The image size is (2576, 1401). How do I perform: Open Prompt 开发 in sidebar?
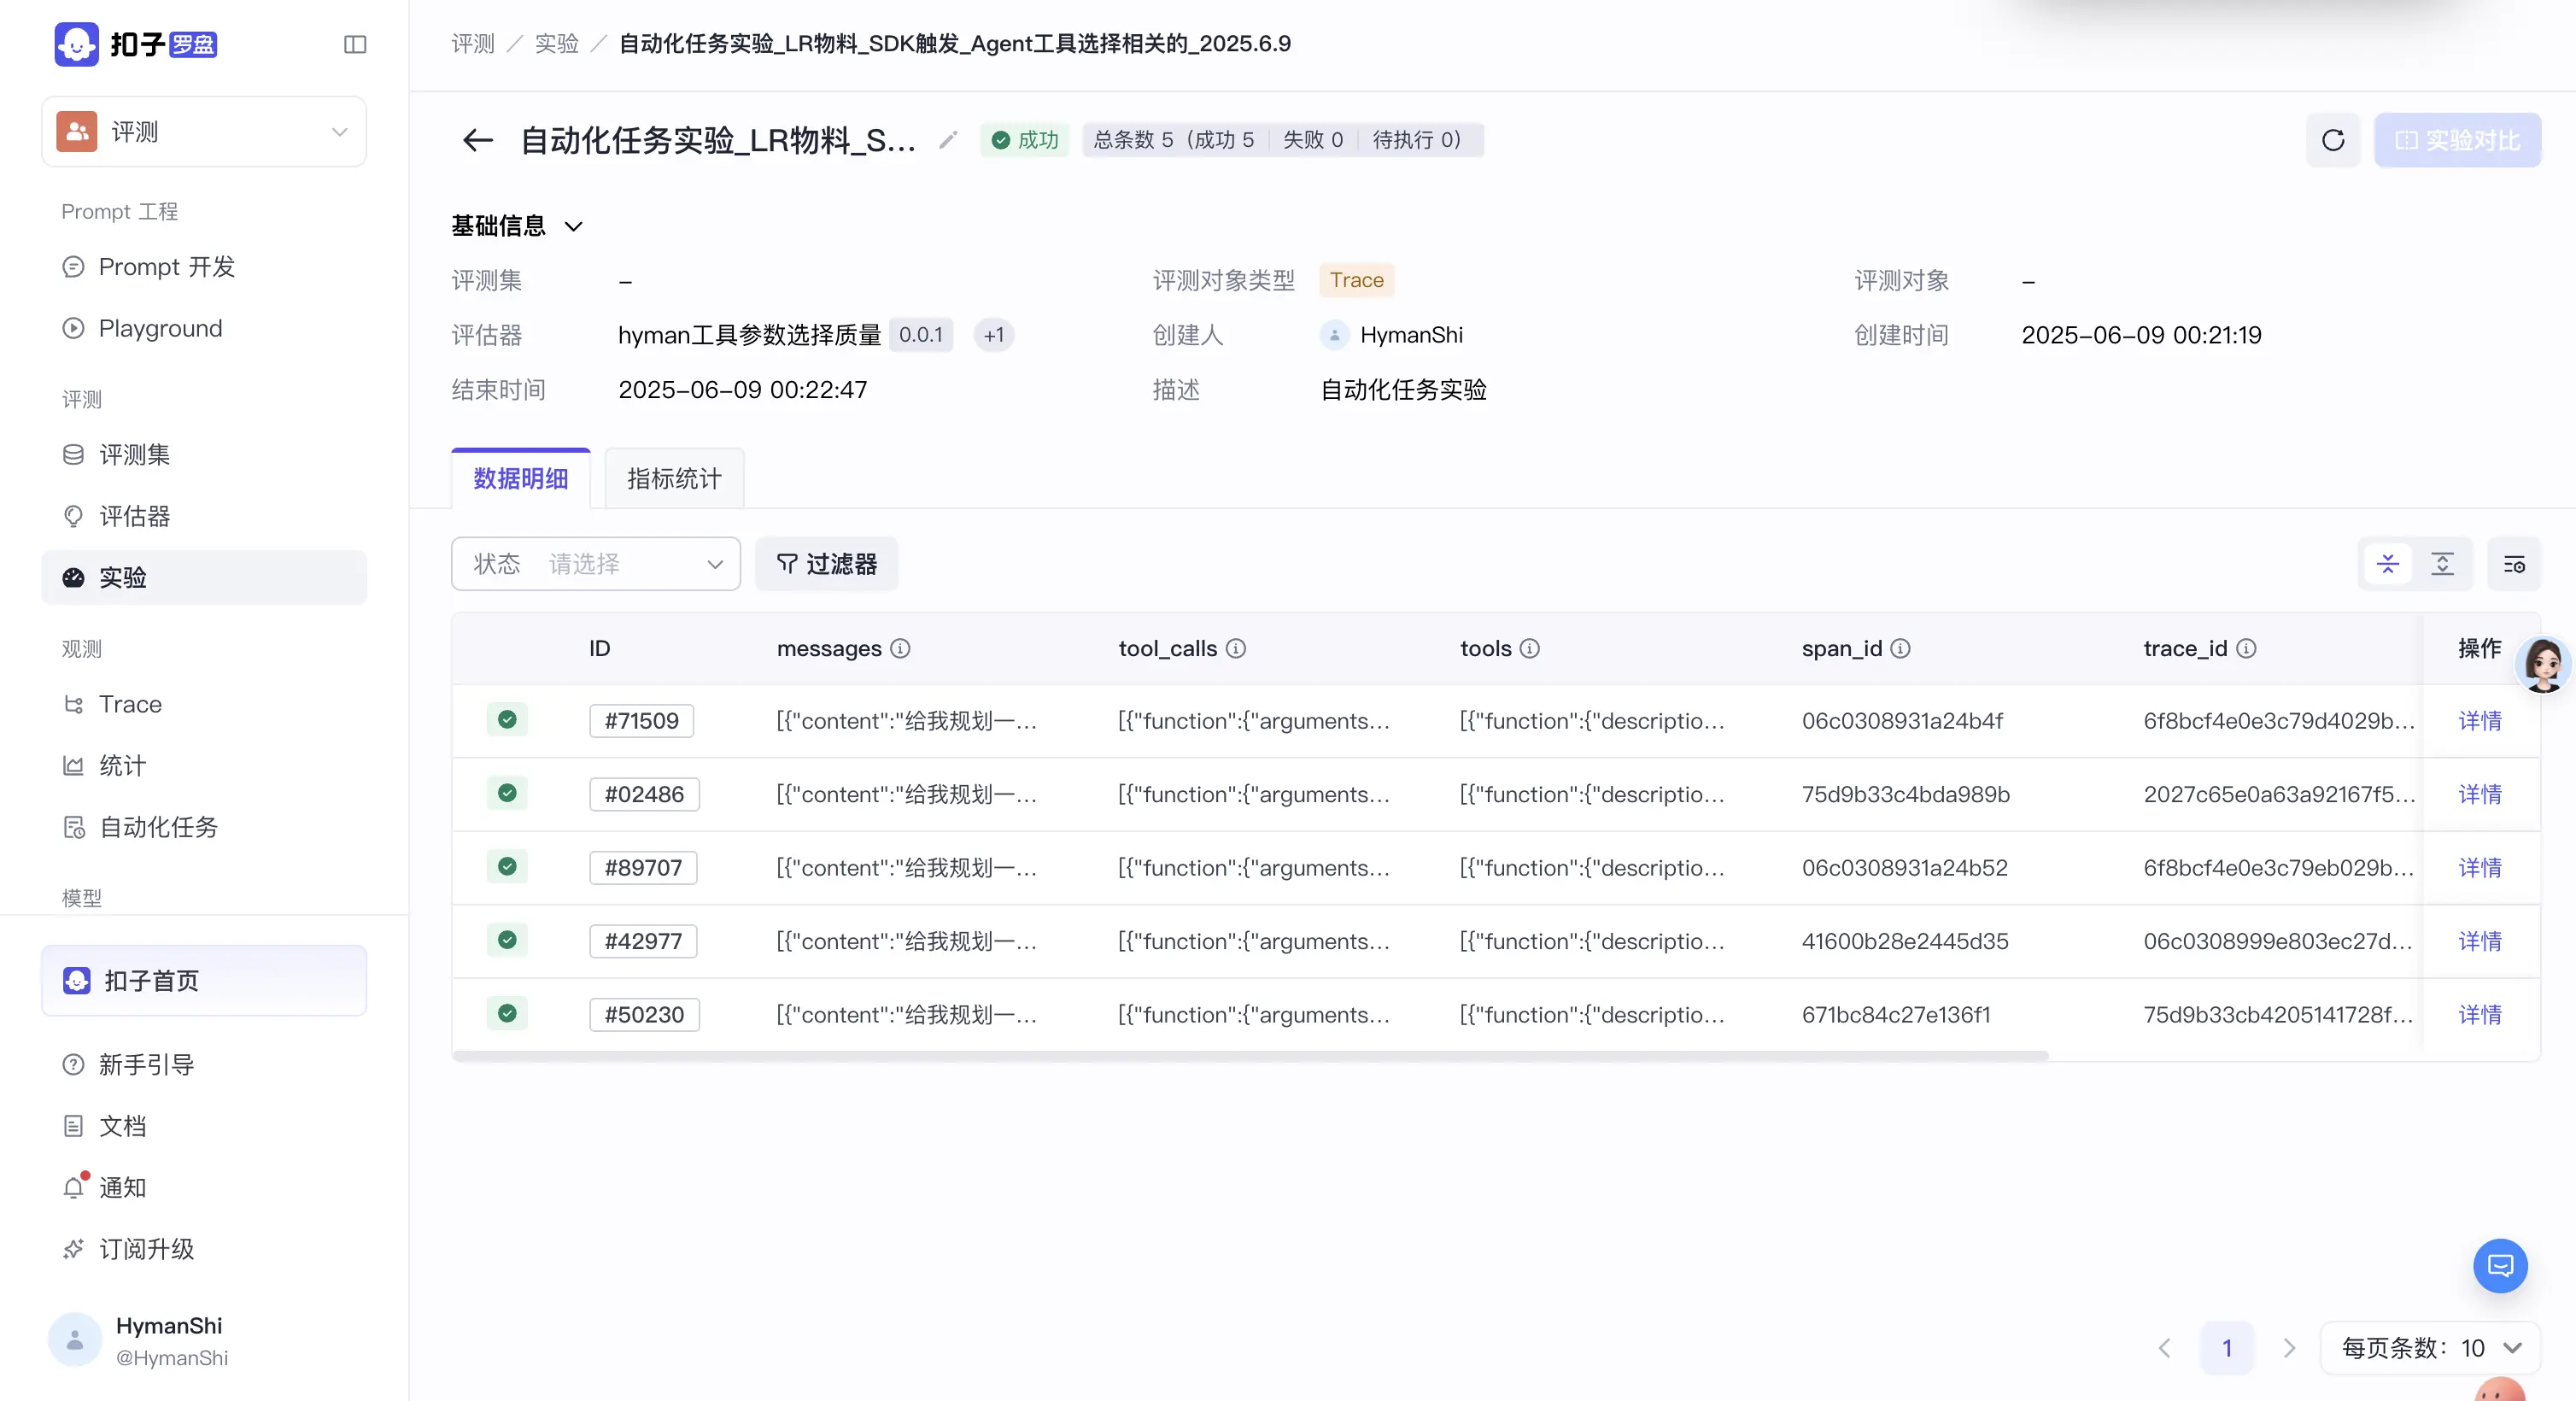(204, 267)
